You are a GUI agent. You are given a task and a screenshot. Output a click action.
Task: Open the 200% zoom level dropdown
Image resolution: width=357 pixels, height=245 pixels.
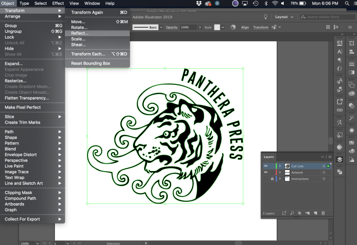38,243
